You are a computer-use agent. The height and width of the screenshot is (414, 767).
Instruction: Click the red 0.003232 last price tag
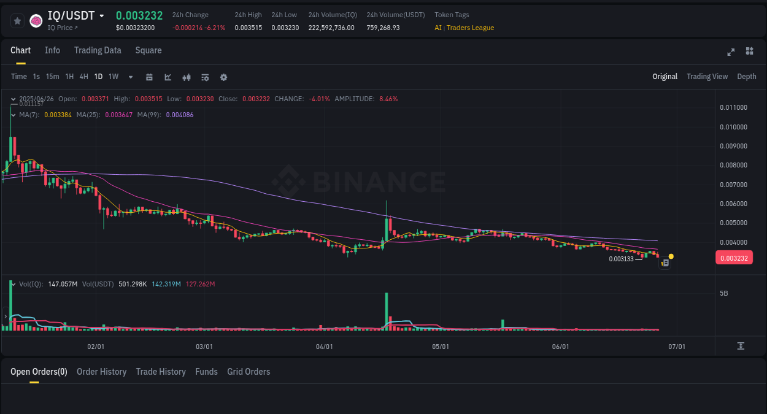pos(734,258)
